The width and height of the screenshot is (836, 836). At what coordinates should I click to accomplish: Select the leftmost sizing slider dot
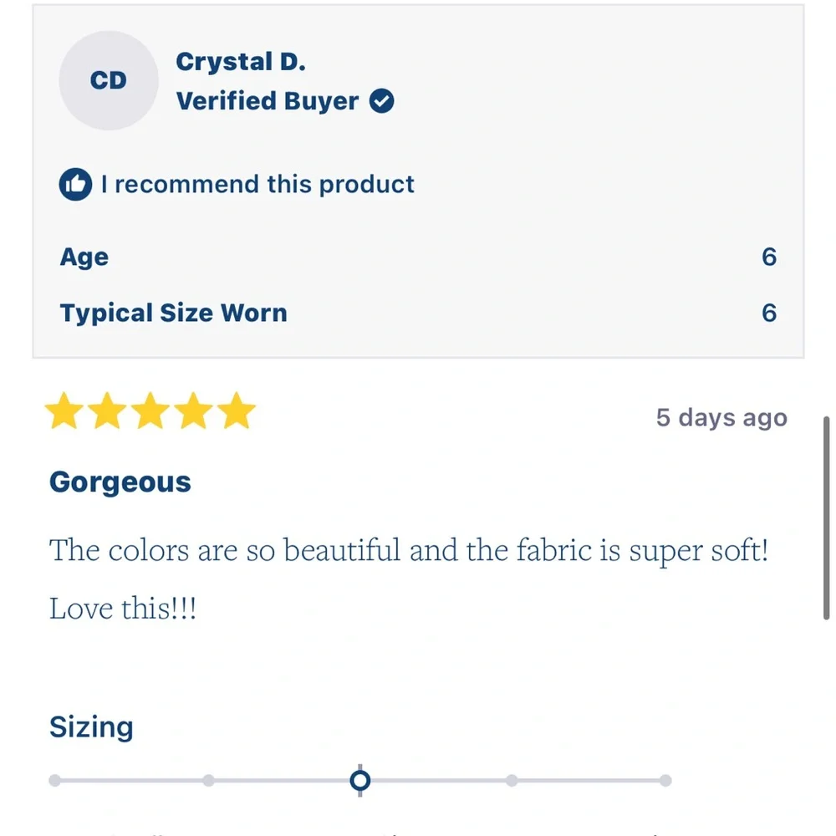[54, 781]
